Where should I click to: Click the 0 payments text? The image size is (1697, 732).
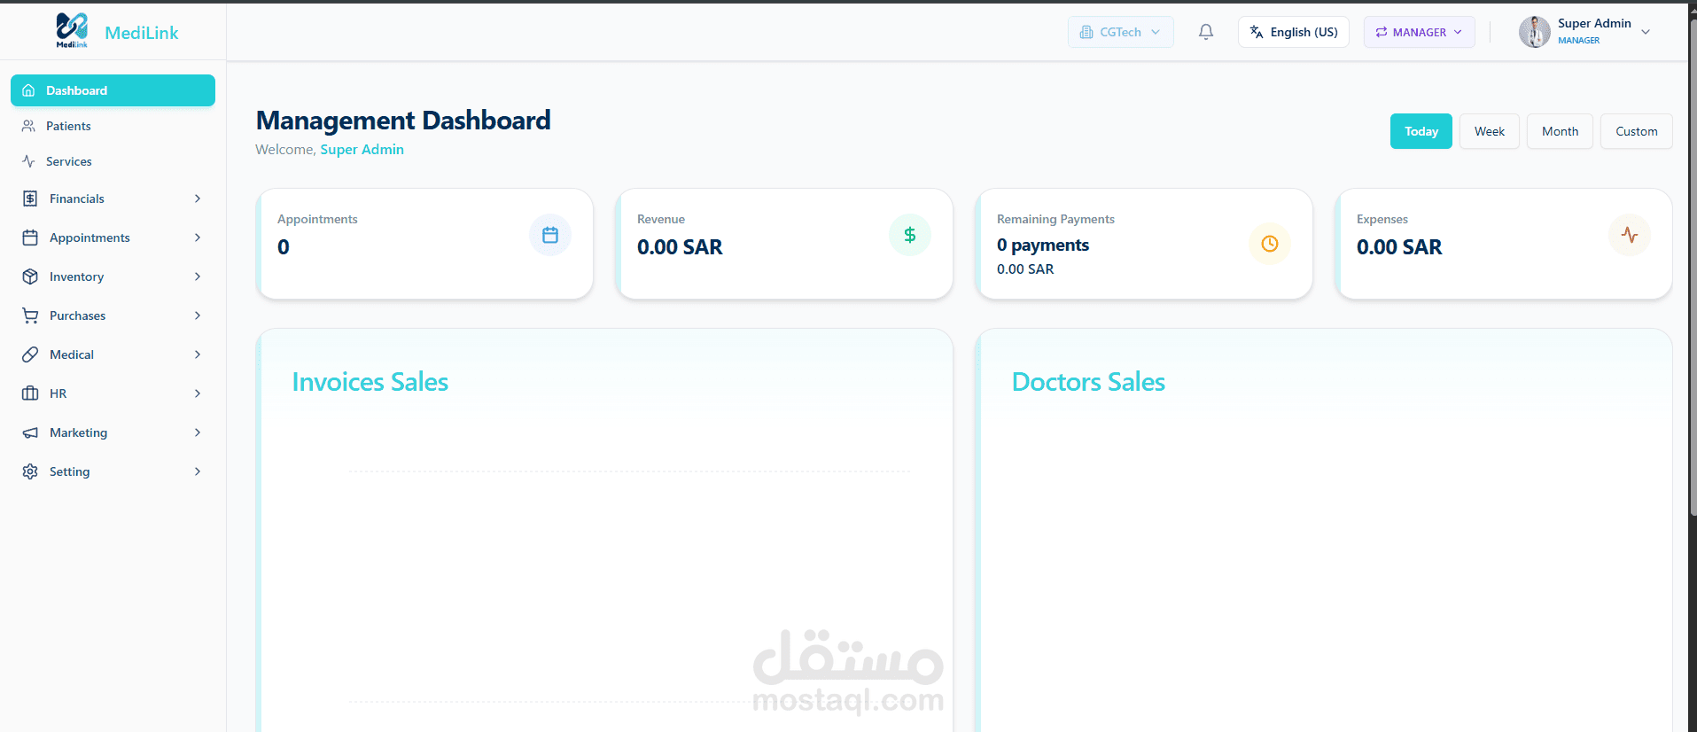[1043, 245]
